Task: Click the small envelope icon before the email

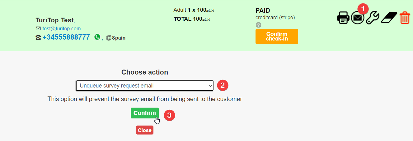Action: coord(38,28)
